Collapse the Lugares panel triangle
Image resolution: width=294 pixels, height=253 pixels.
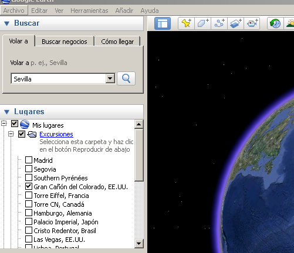click(7, 112)
